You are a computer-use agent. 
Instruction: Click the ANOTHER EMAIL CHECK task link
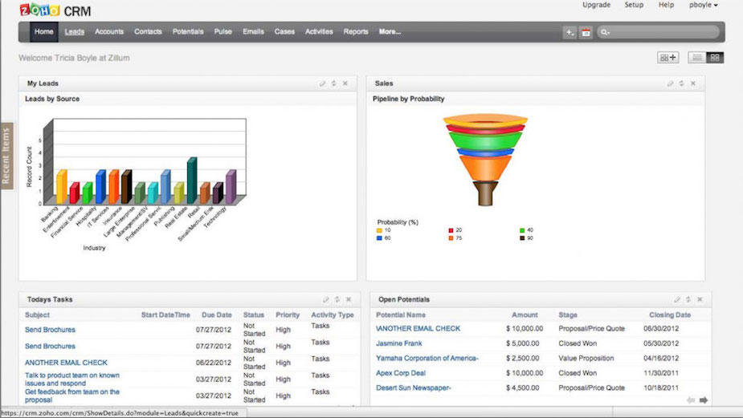point(66,363)
